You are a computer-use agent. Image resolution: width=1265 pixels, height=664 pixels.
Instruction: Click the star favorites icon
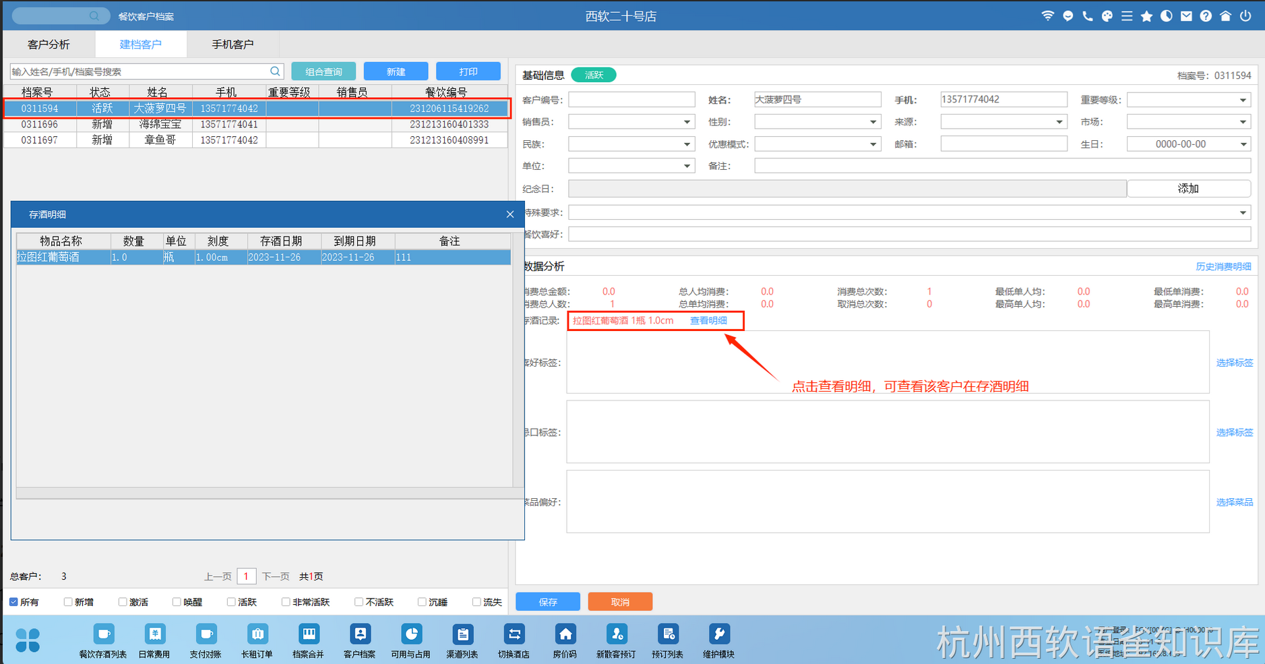(1146, 16)
